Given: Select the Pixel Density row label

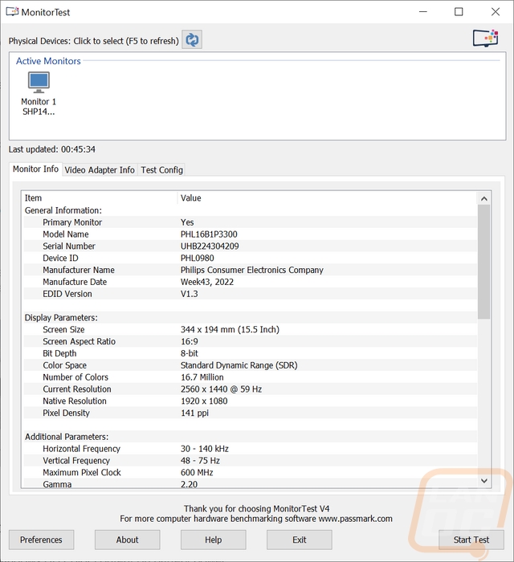Looking at the screenshot, I should click(x=66, y=413).
